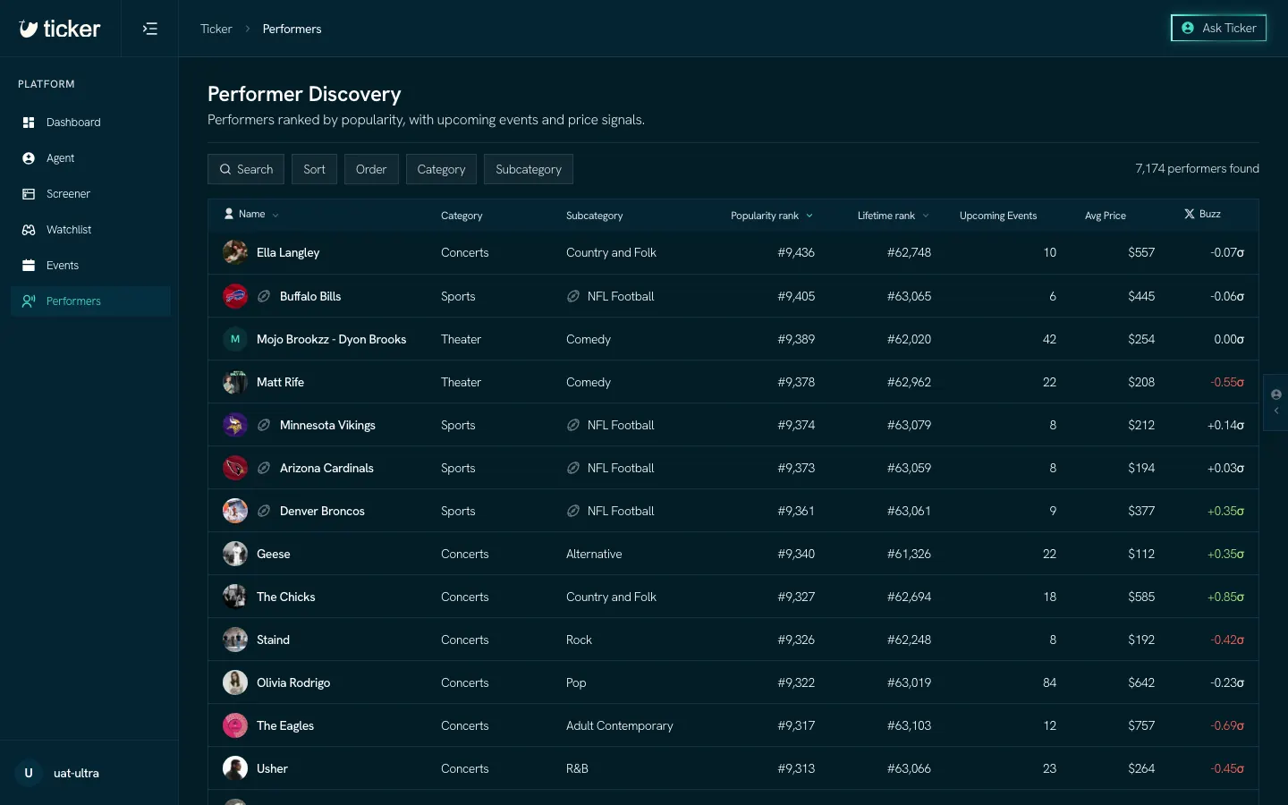The image size is (1288, 805).
Task: Open Ella Langley's avatar
Action: pyautogui.click(x=235, y=252)
